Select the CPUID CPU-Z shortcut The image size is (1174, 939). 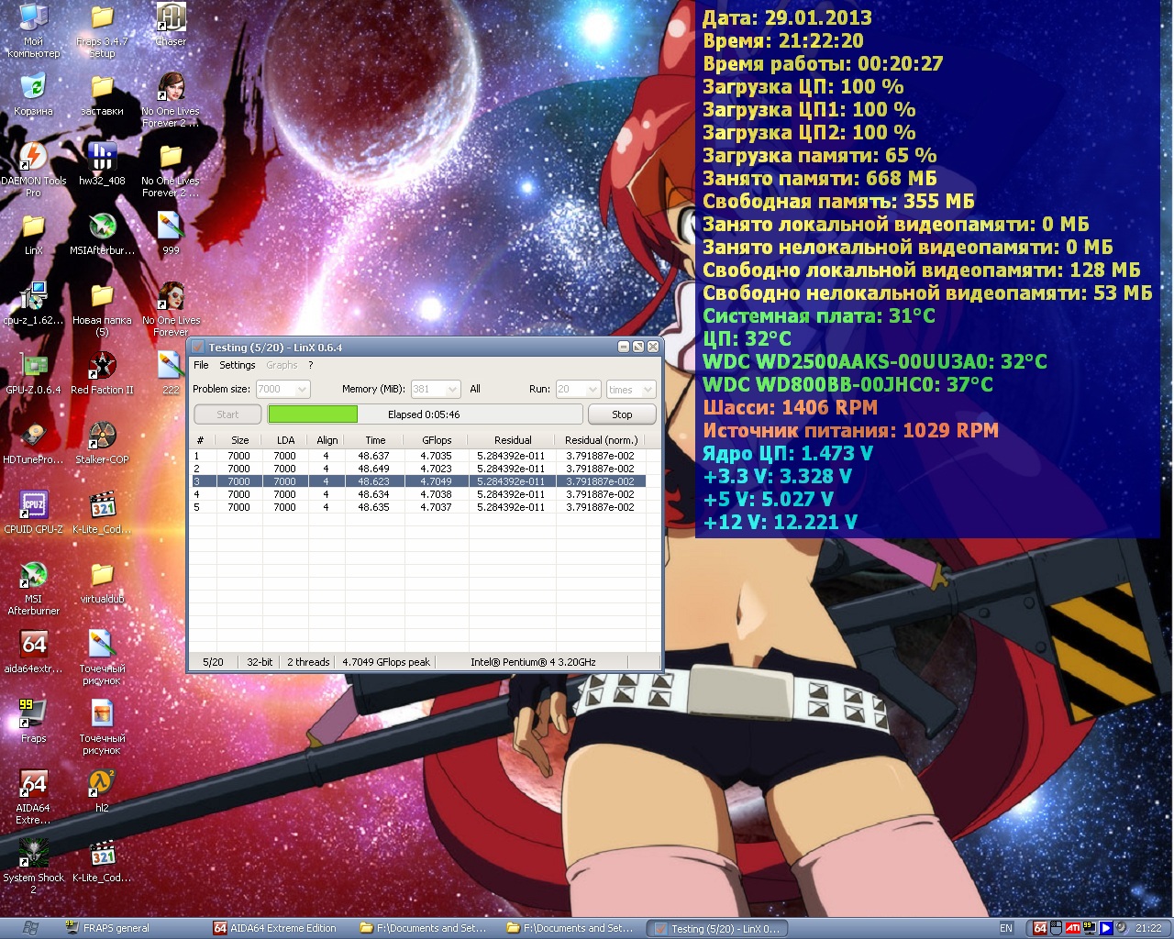(33, 513)
